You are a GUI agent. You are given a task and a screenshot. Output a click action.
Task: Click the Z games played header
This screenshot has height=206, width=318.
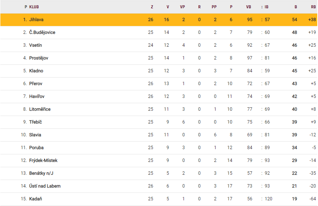click(x=152, y=7)
